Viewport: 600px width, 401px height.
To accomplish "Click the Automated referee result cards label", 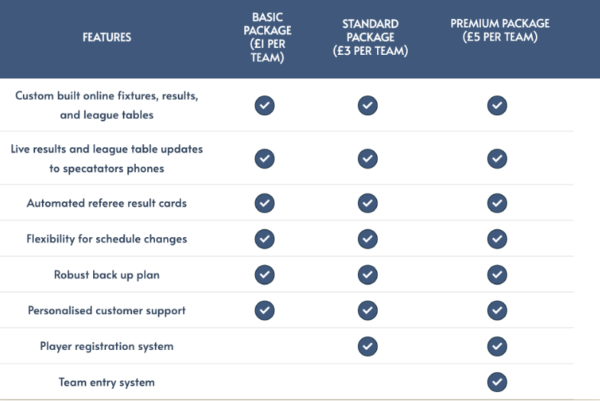I will [x=107, y=204].
